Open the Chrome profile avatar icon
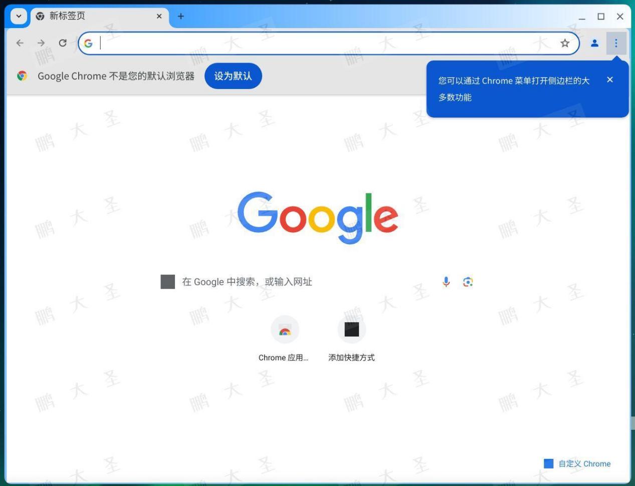Image resolution: width=635 pixels, height=486 pixels. click(x=594, y=43)
